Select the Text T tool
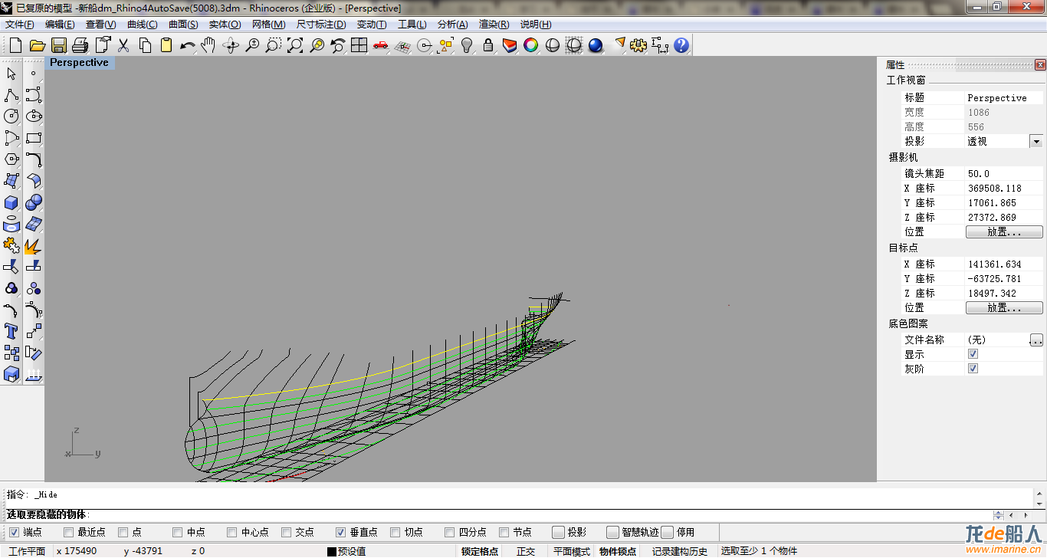The image size is (1047, 558). 11,331
